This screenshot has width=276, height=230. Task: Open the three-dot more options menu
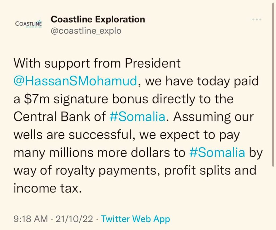point(257,19)
